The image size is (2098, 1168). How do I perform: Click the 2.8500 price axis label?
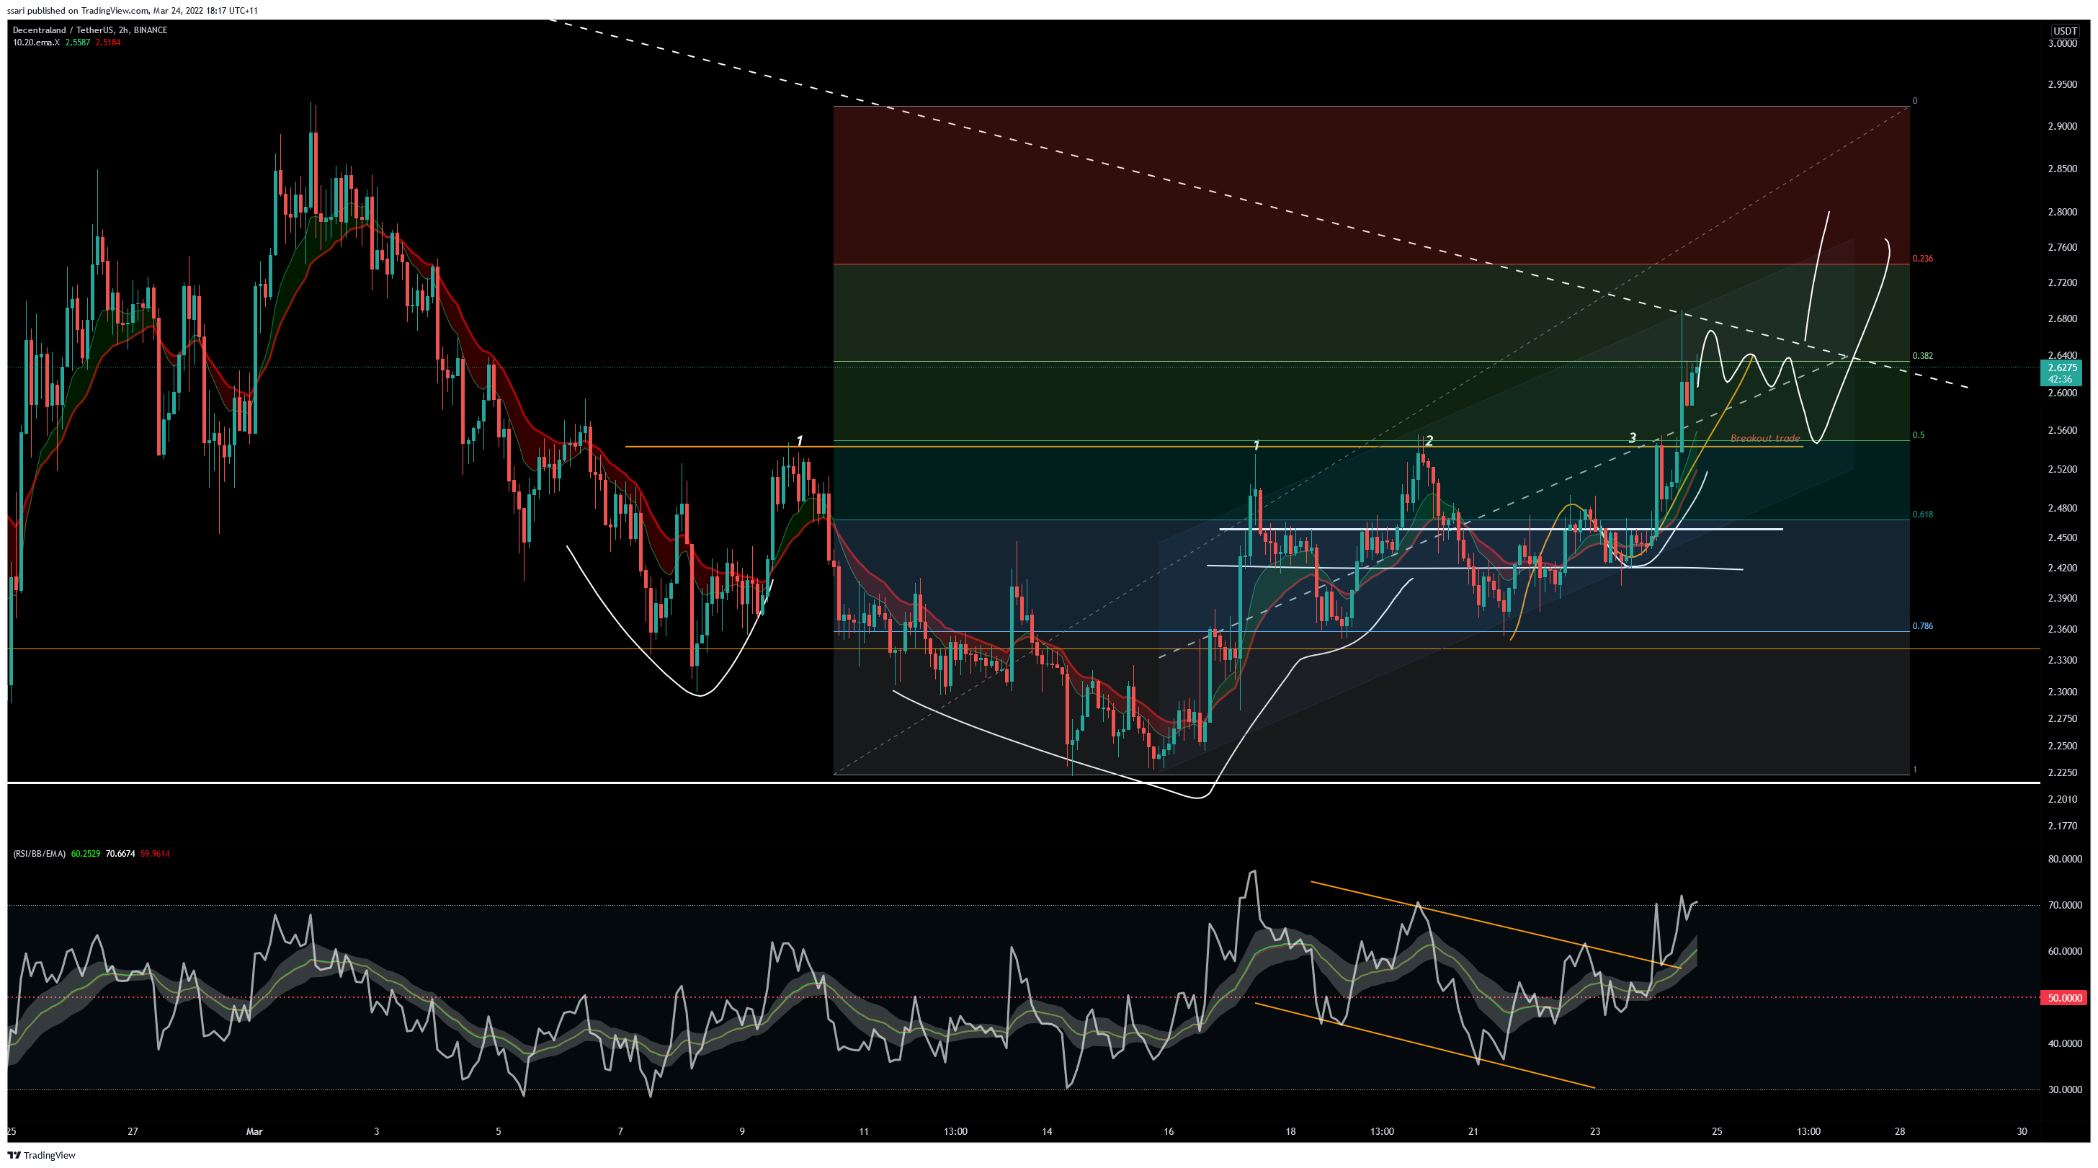pos(2062,169)
